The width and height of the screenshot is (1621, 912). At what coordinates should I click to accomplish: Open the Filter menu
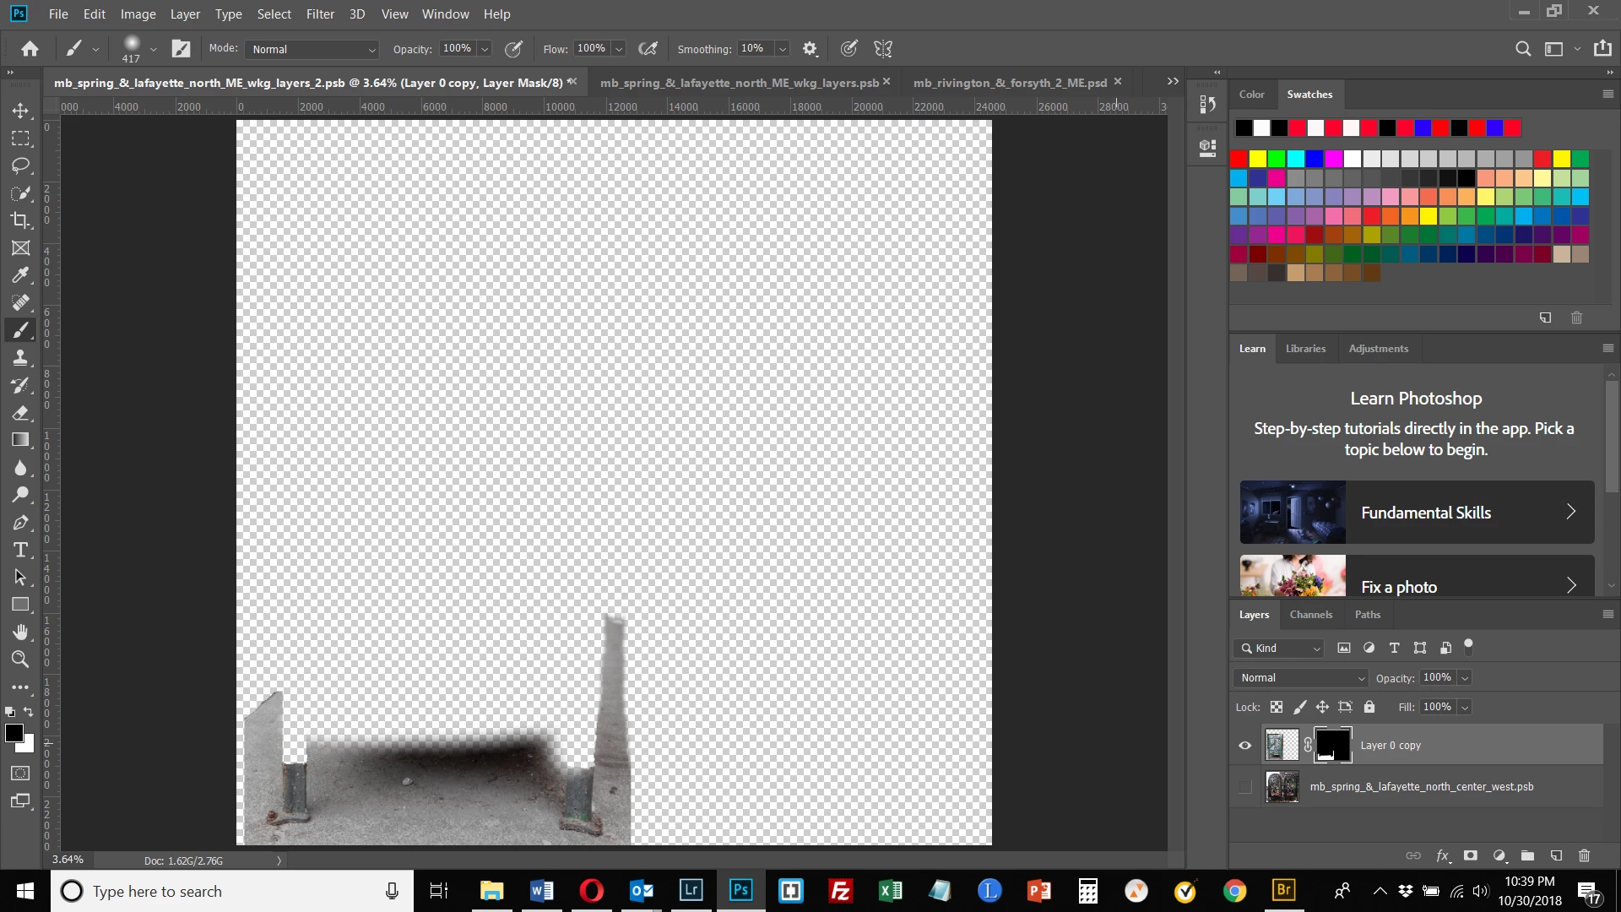[x=320, y=14]
